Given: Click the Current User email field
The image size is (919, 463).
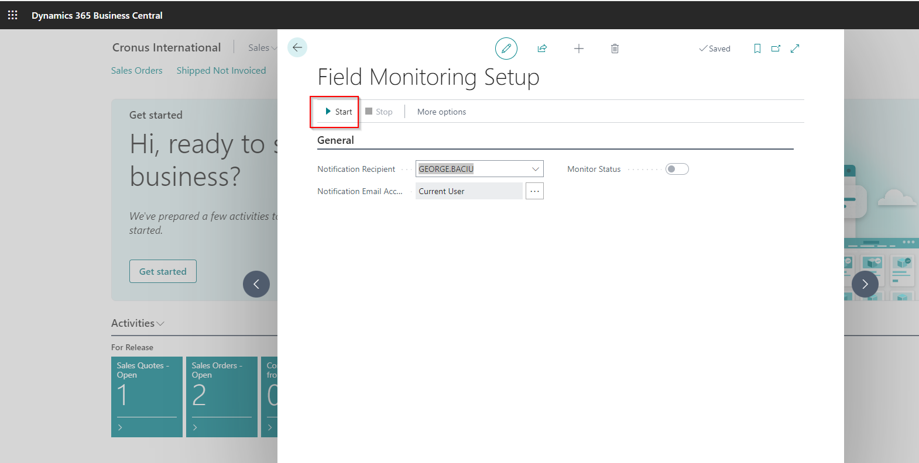Looking at the screenshot, I should pos(469,191).
